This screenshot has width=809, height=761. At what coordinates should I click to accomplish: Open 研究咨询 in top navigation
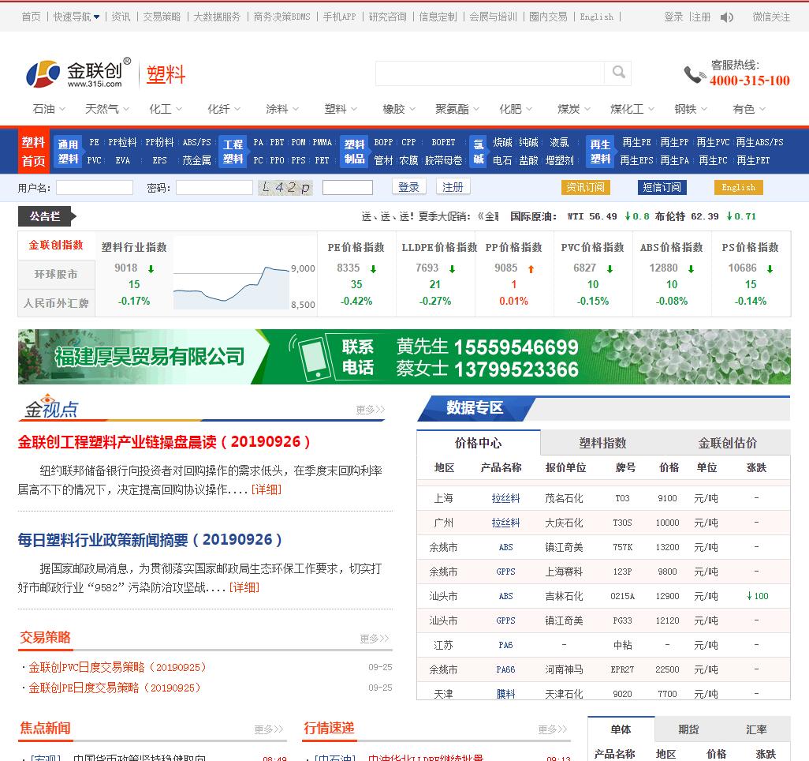pyautogui.click(x=387, y=17)
